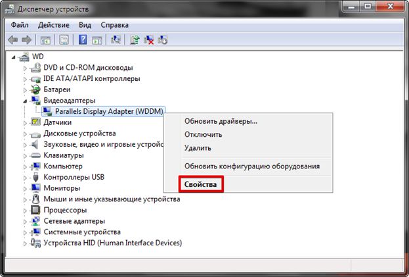Screen dimensions: 409x277
Task: Click the Контроллеры USB plug icon
Action: pyautogui.click(x=35, y=177)
